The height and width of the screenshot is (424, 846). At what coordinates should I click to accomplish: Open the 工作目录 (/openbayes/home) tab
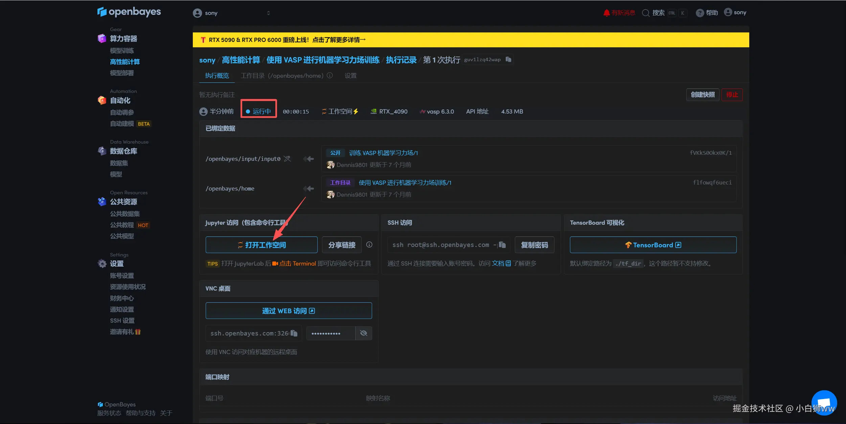(x=282, y=76)
